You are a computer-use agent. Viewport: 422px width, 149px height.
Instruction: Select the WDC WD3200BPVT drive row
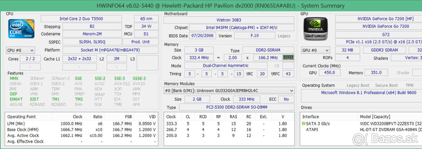point(362,124)
